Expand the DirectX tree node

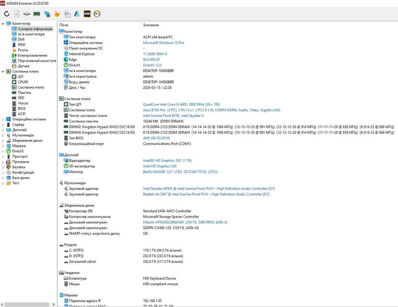[3, 151]
